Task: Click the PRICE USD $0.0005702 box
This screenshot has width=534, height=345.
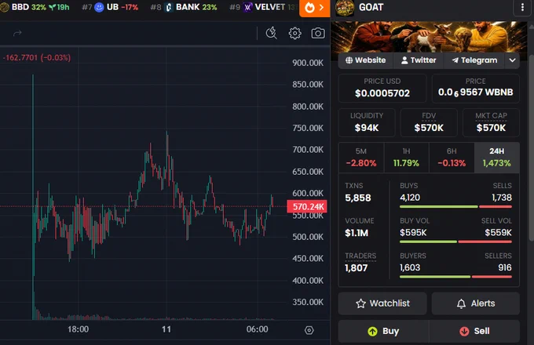Action: pyautogui.click(x=382, y=88)
